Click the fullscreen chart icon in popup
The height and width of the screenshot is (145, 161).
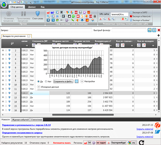click(x=77, y=81)
